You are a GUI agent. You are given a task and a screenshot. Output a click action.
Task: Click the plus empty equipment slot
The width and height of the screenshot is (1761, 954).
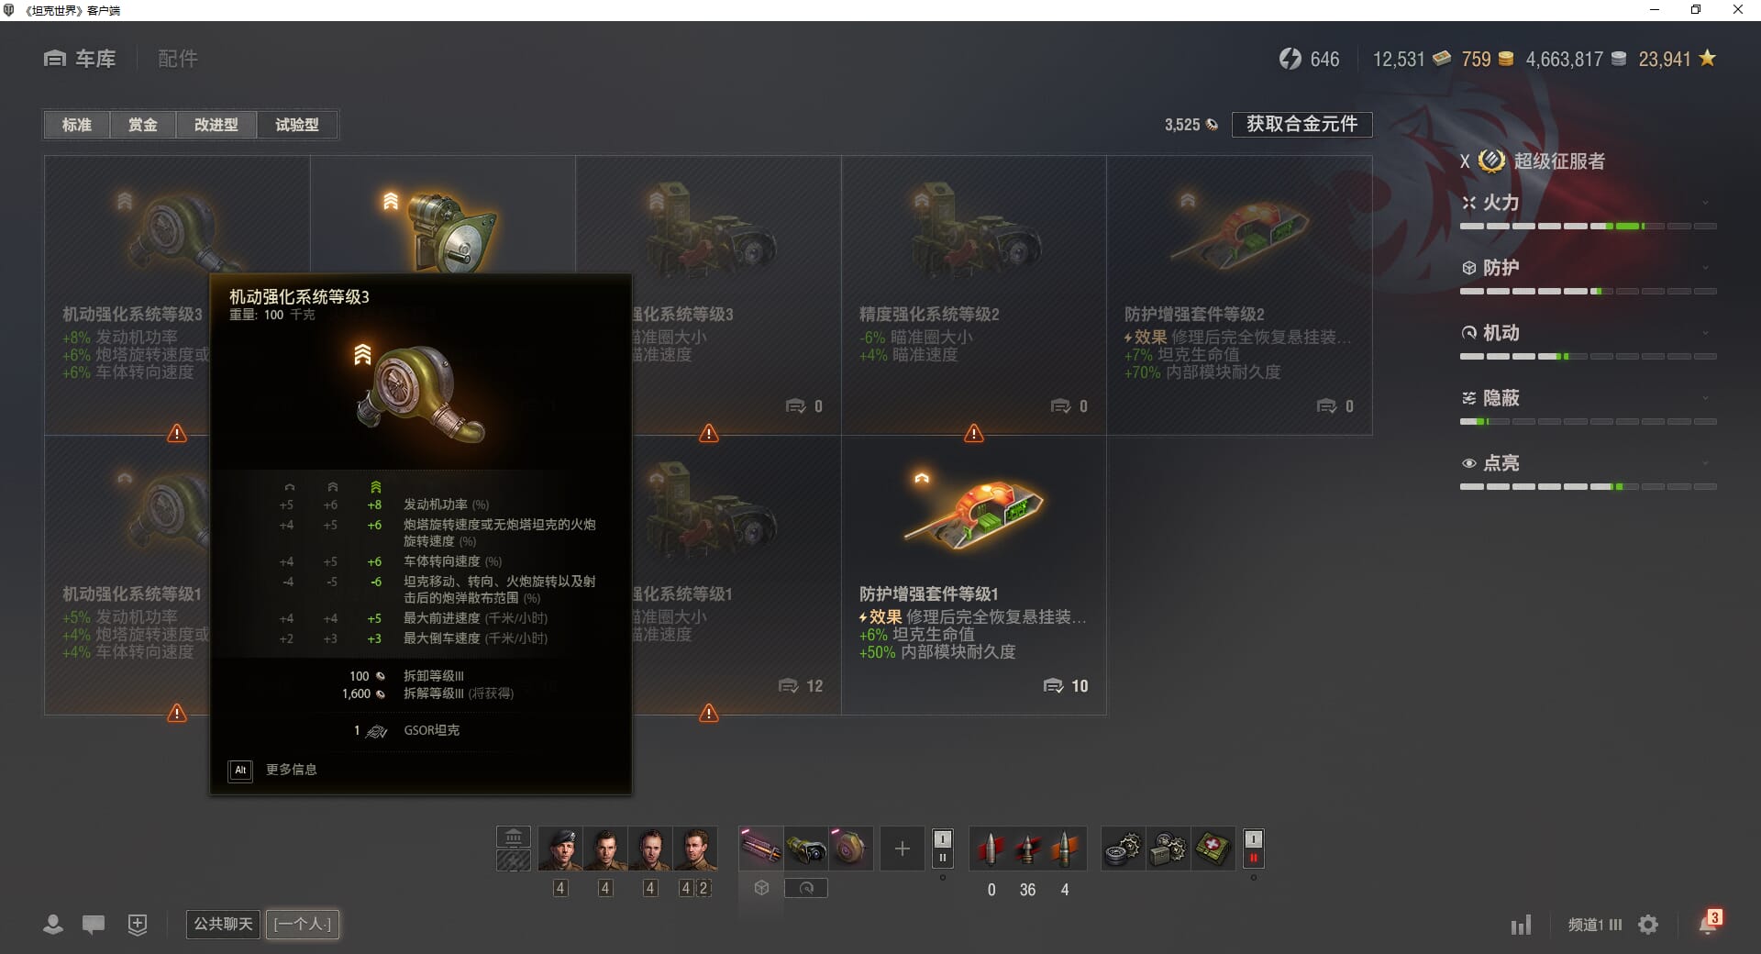point(902,849)
